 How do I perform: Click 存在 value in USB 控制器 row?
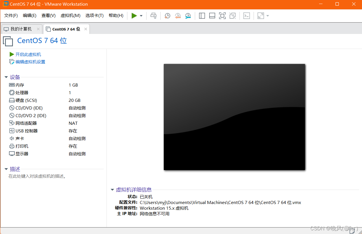[73, 131]
